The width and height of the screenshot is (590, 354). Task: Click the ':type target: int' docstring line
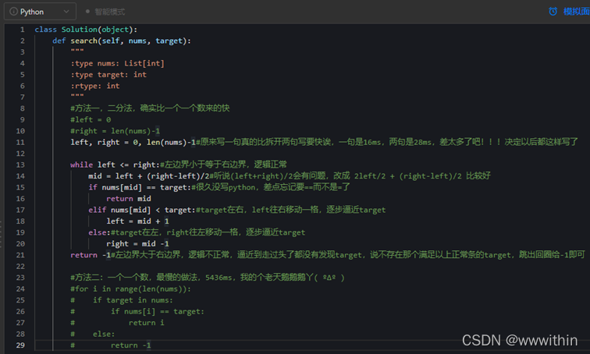coord(108,74)
